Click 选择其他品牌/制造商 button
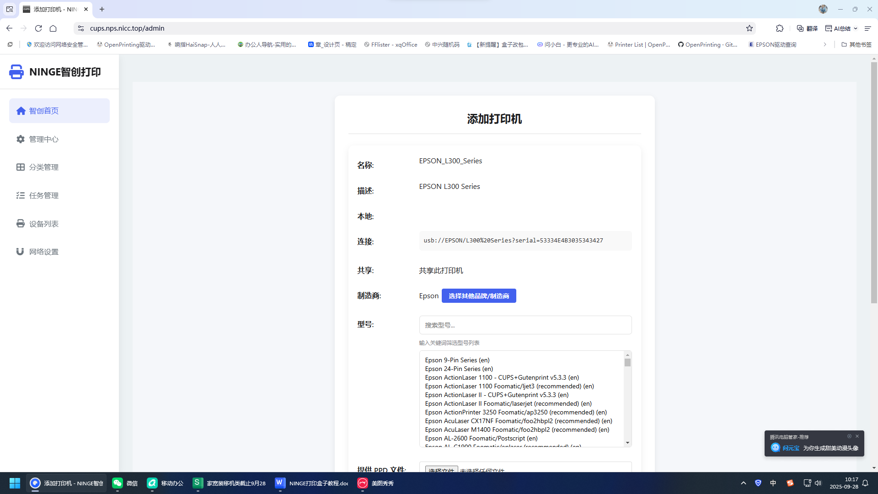The height and width of the screenshot is (494, 878). [478, 296]
